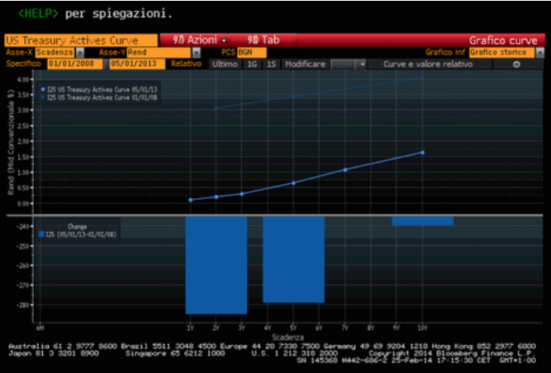
Task: Click the 5Y change bar
Action: point(293,259)
